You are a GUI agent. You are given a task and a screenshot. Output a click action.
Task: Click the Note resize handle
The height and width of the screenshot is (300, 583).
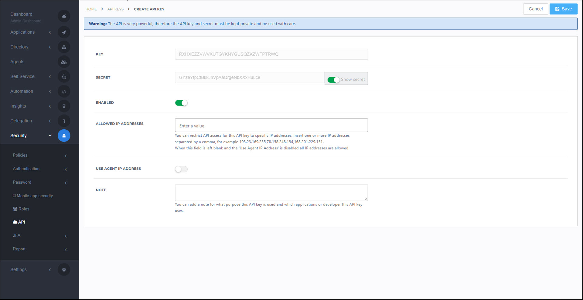(366, 199)
